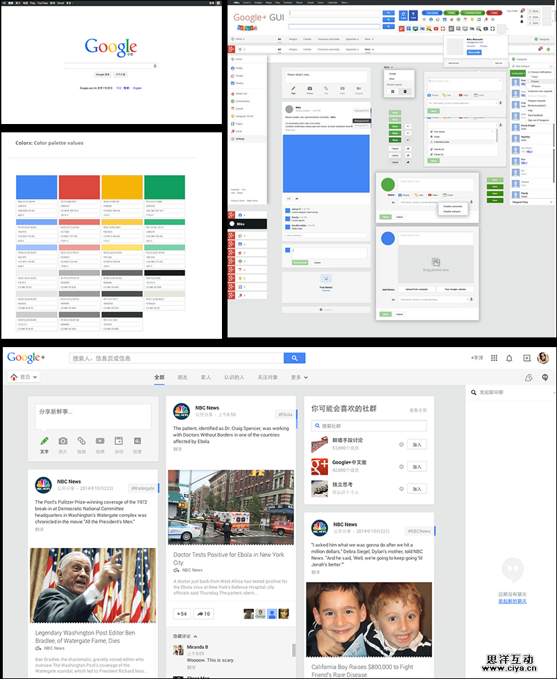This screenshot has width=557, height=679.
Task: Click the English link on the Google homepage
Action: 137,89
